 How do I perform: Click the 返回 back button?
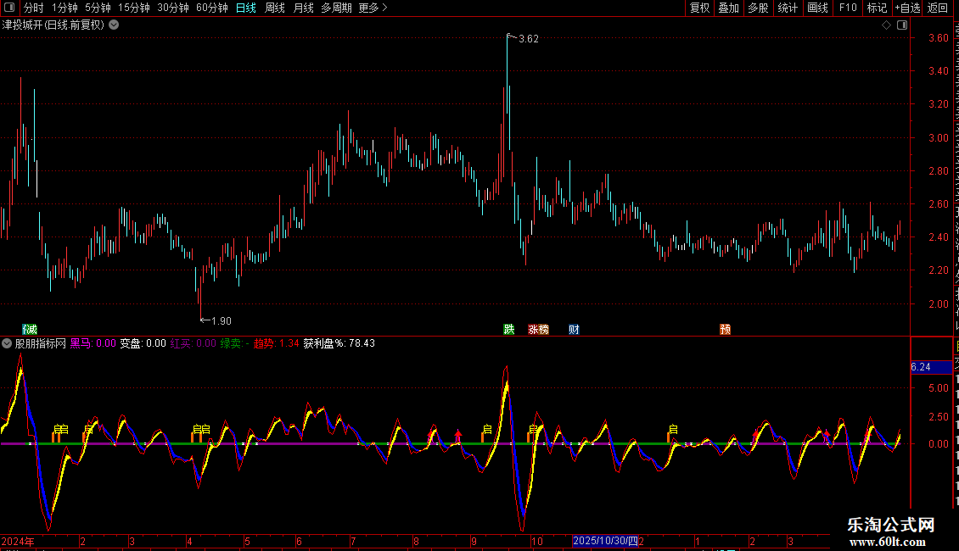pos(938,8)
